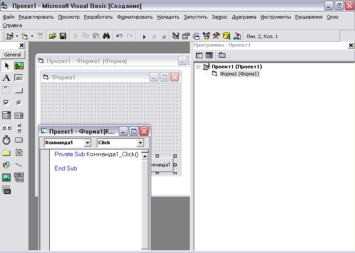Screen dimensions: 355x253
Task: Click View Object icon in project panel
Action: (x=209, y=55)
